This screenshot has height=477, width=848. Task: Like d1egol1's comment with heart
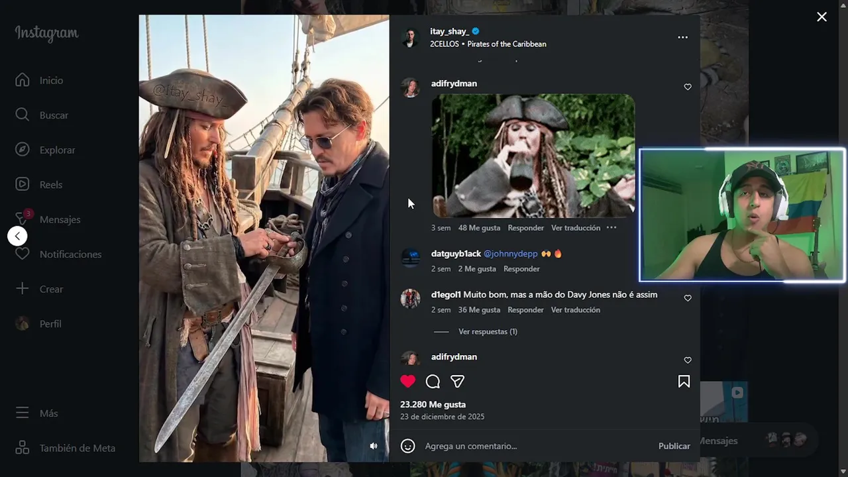coord(688,298)
